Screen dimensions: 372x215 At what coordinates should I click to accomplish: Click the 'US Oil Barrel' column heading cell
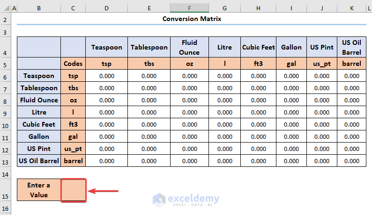click(351, 47)
